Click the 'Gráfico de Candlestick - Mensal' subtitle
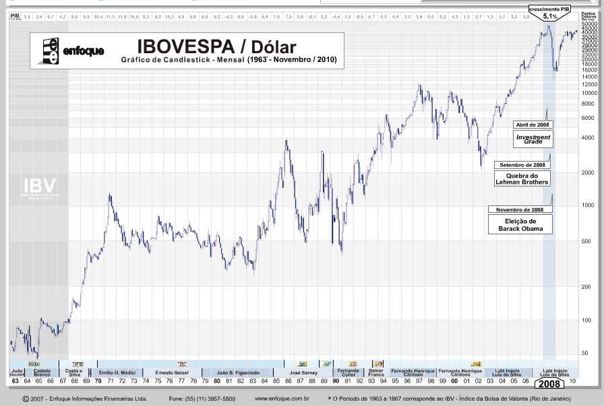 click(x=183, y=60)
